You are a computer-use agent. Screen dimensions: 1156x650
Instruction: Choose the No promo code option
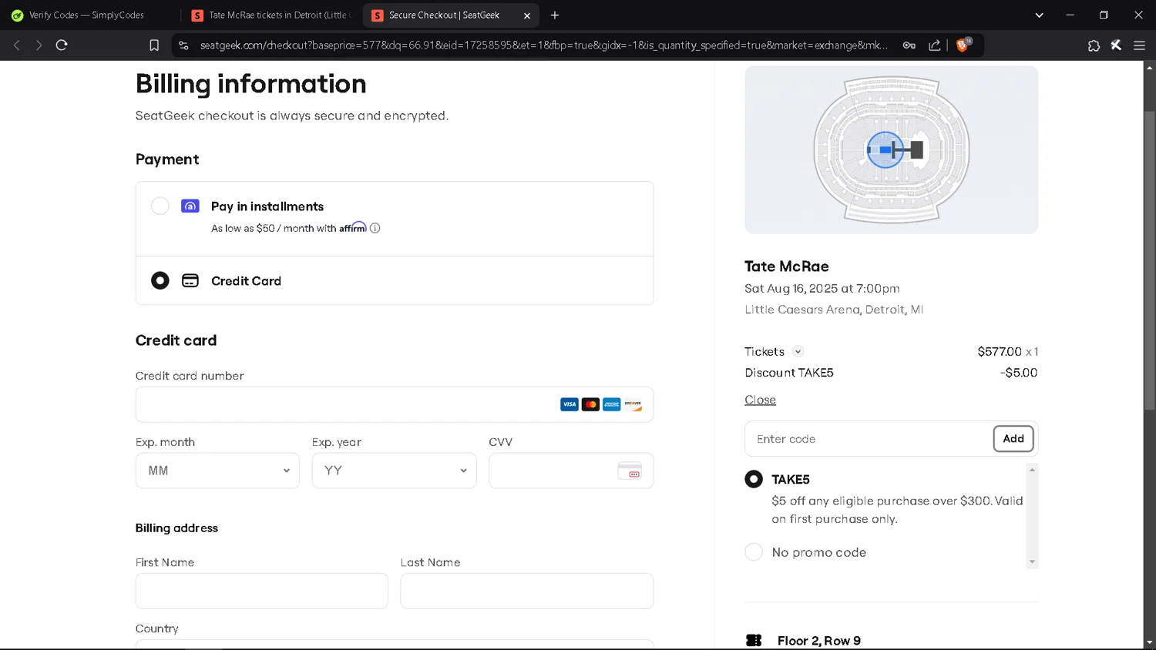click(754, 552)
